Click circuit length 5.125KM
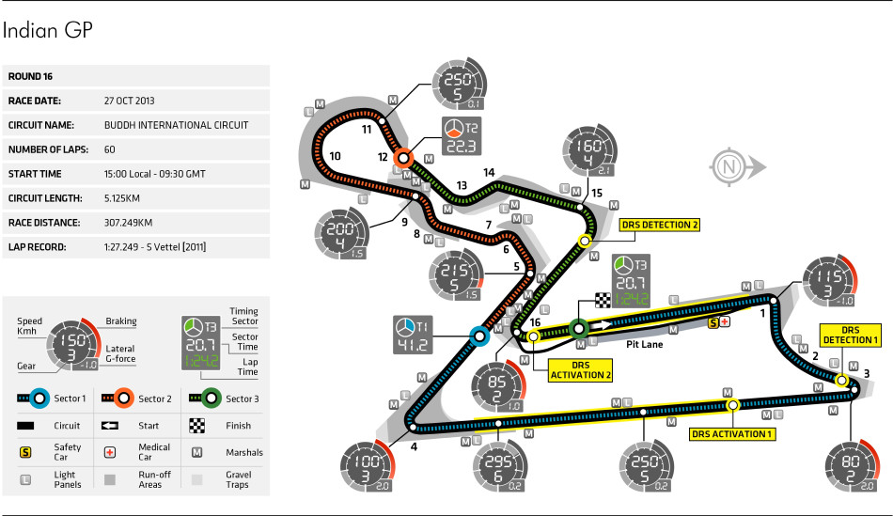893x516 pixels. pyautogui.click(x=122, y=198)
